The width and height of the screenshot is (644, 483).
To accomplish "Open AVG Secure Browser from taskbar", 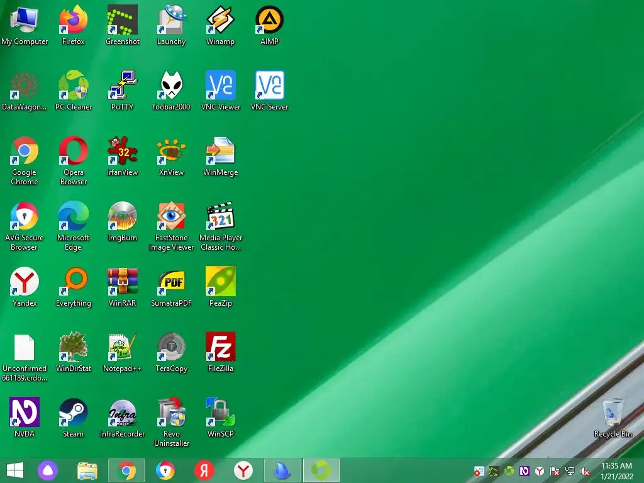I will 165,470.
